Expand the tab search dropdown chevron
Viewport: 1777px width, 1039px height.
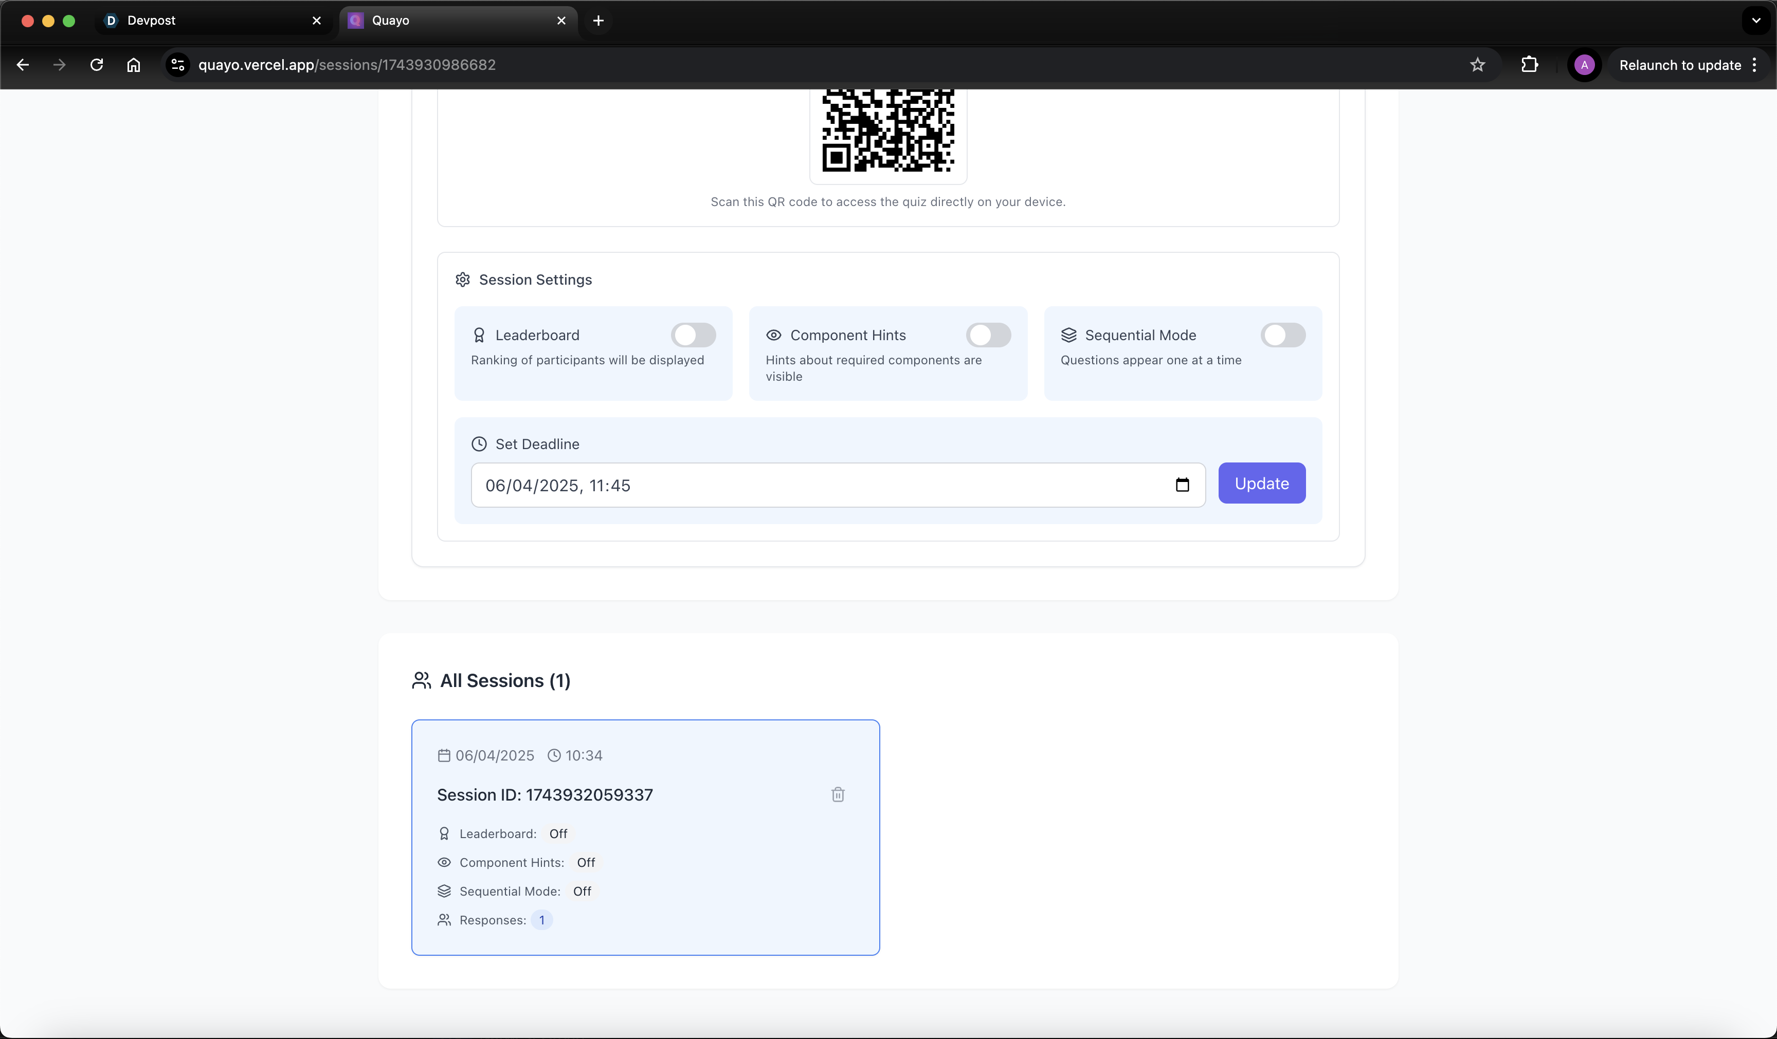[1756, 21]
